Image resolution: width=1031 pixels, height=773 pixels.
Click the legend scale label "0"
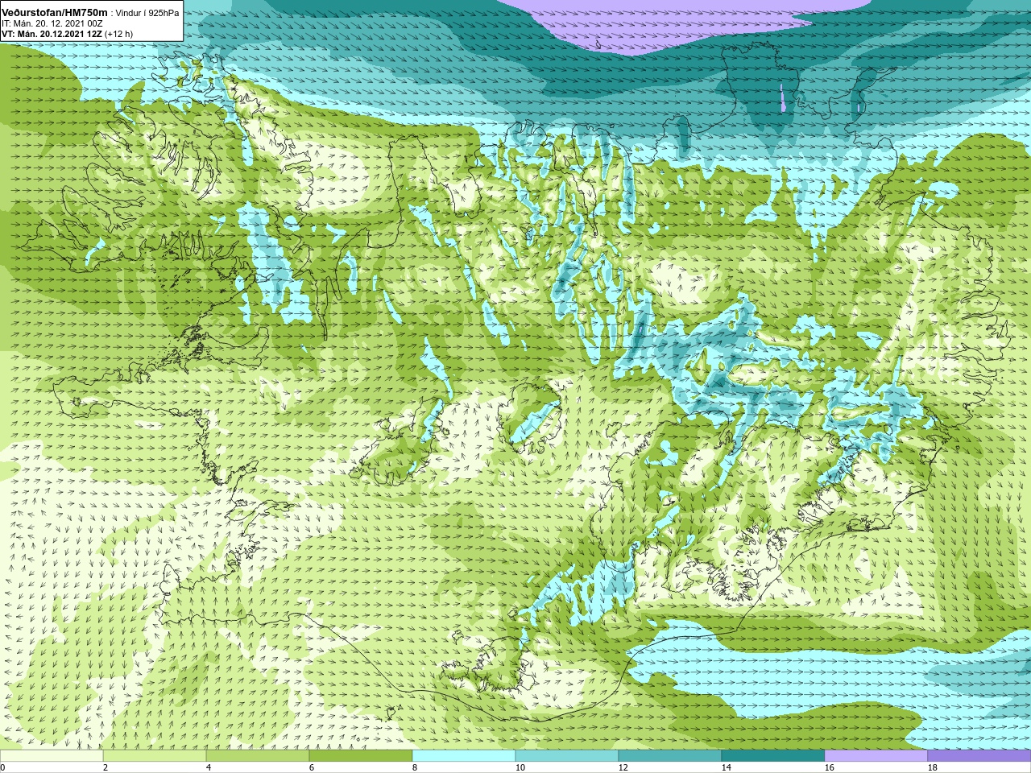point(2,767)
